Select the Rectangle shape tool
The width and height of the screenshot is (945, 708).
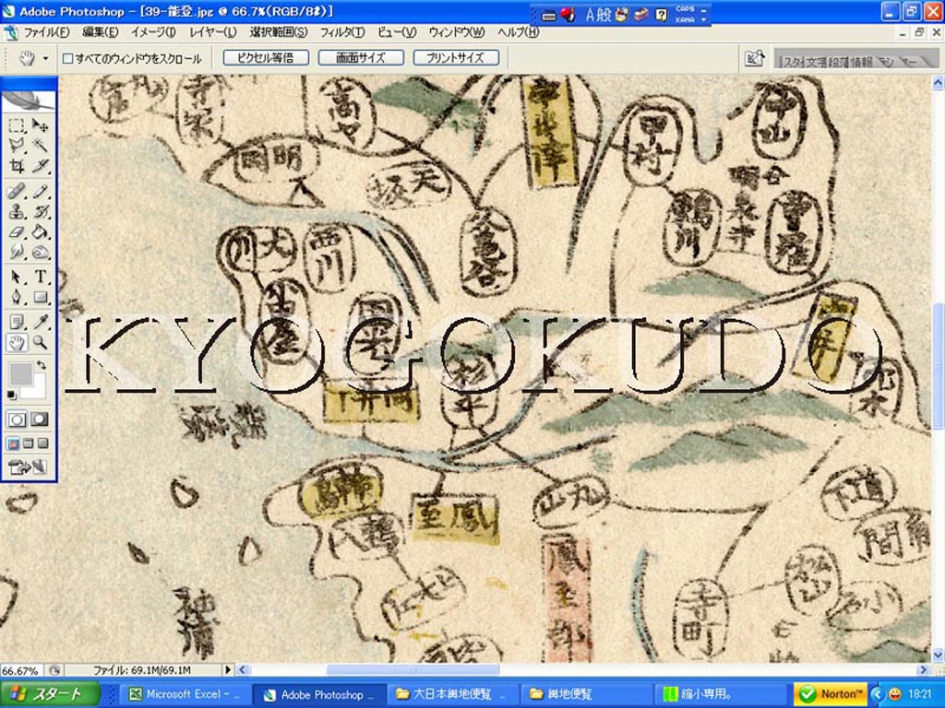click(x=40, y=297)
